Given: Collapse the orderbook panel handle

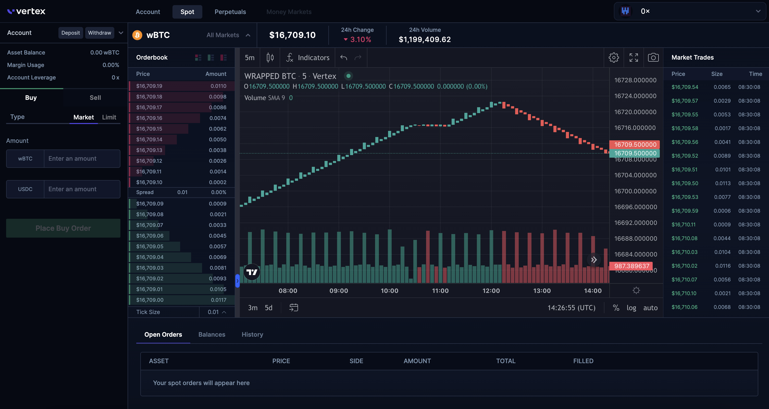Looking at the screenshot, I should [x=237, y=281].
